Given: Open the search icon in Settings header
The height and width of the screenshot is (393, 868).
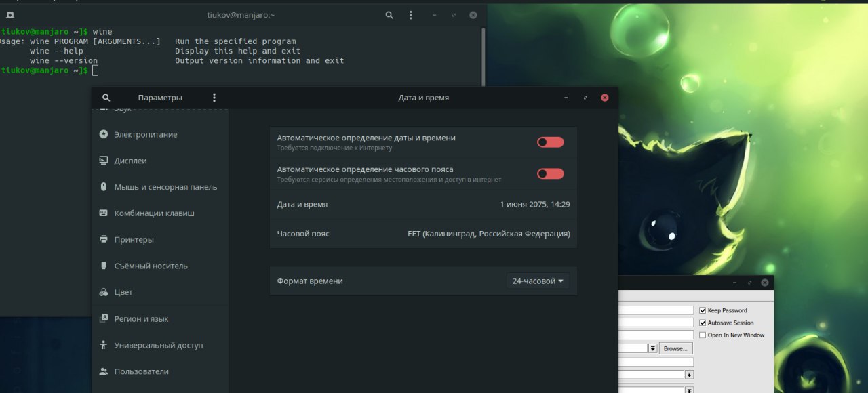Looking at the screenshot, I should pyautogui.click(x=106, y=98).
